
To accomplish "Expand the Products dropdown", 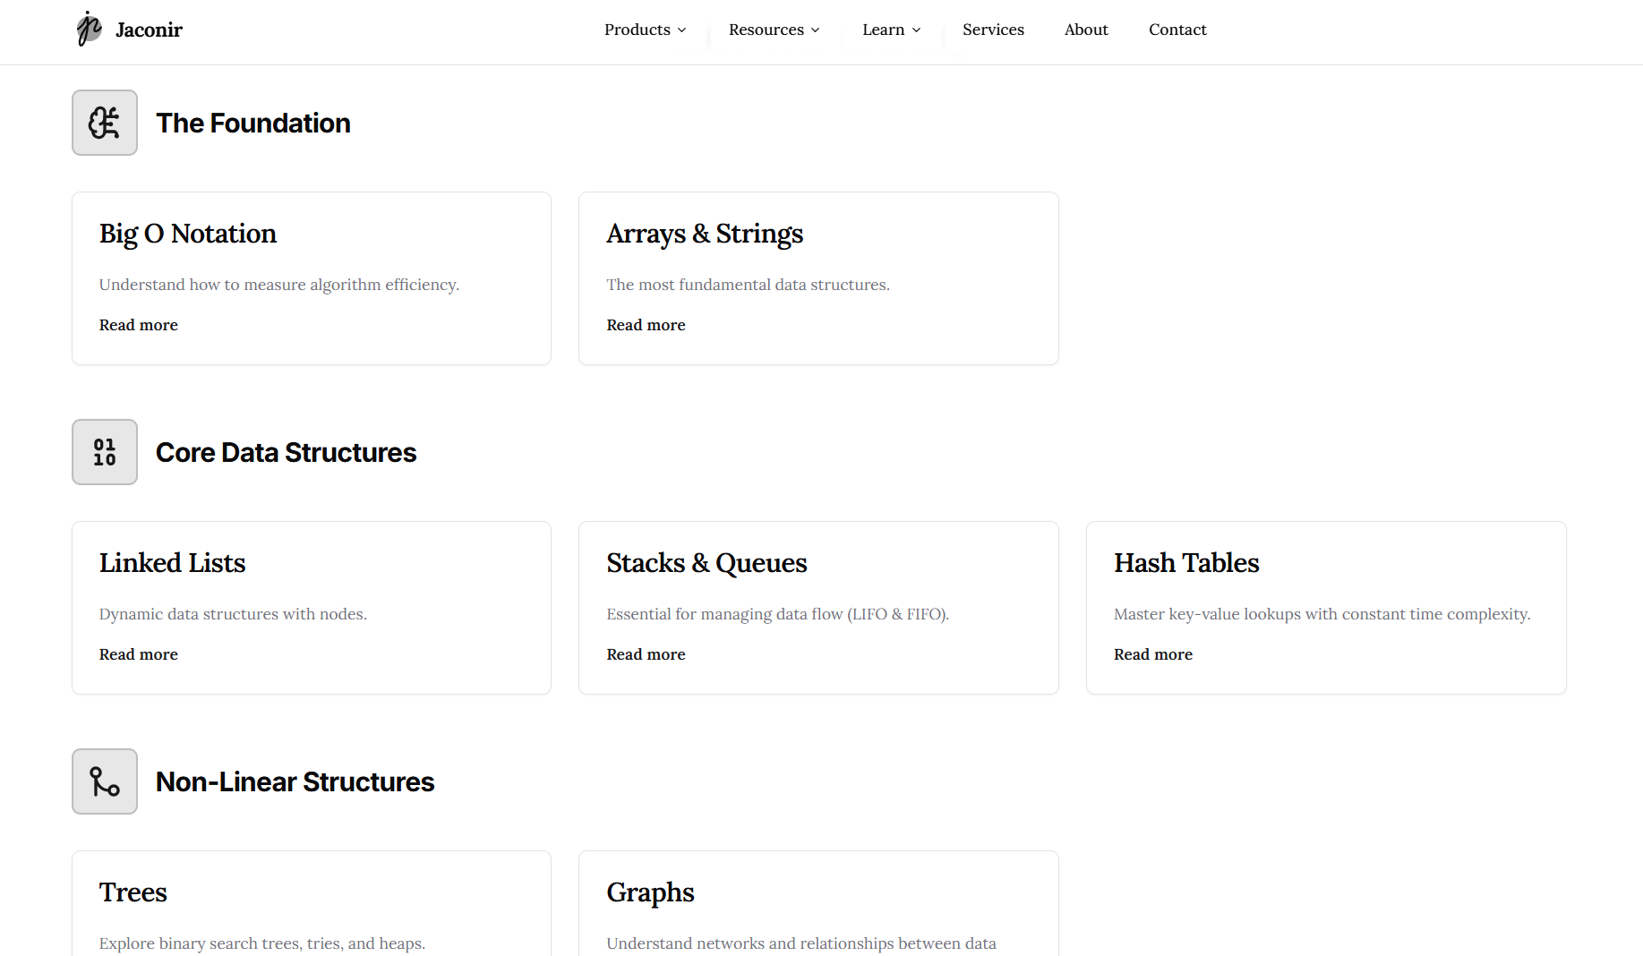I will coord(645,30).
